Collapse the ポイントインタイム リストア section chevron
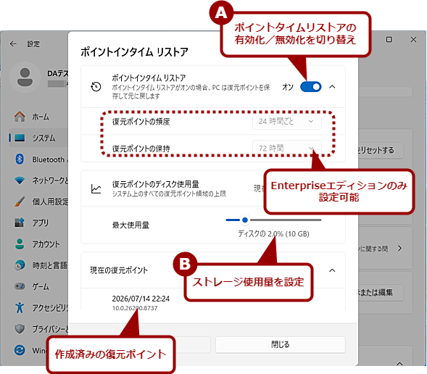 tap(332, 87)
